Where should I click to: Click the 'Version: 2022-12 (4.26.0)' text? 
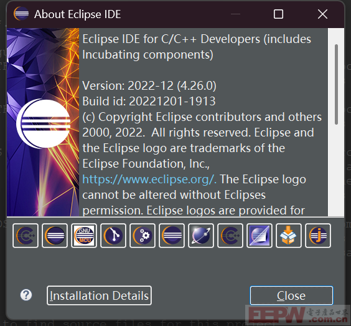pyautogui.click(x=149, y=86)
